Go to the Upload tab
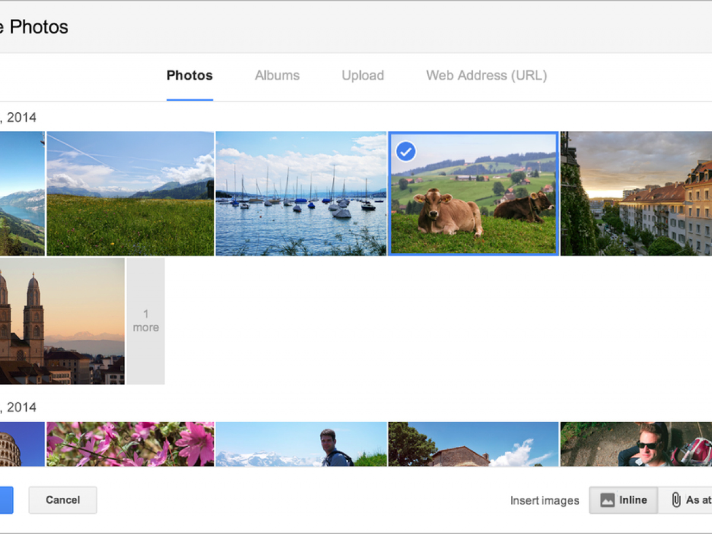This screenshot has width=712, height=534. [363, 76]
